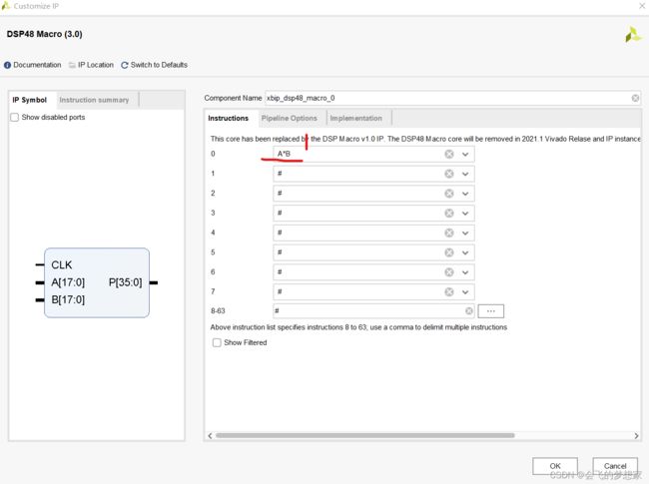
Task: Click the P[35:0] output port label
Action: tap(125, 282)
